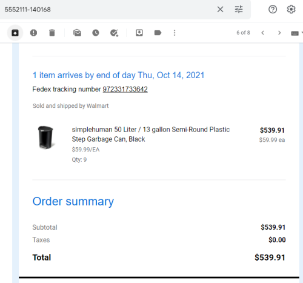Viewport: 303px width, 283px height.
Task: Open Gmail settings gear
Action: 291,9
